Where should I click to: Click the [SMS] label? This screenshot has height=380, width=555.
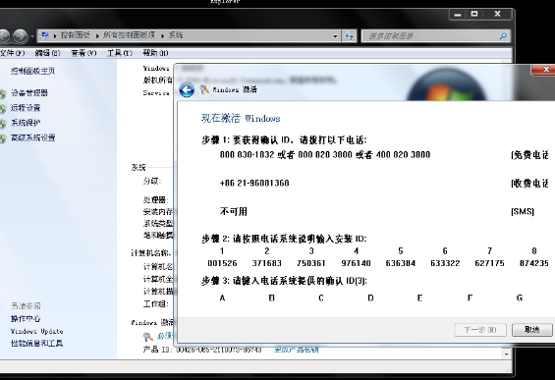click(x=523, y=211)
